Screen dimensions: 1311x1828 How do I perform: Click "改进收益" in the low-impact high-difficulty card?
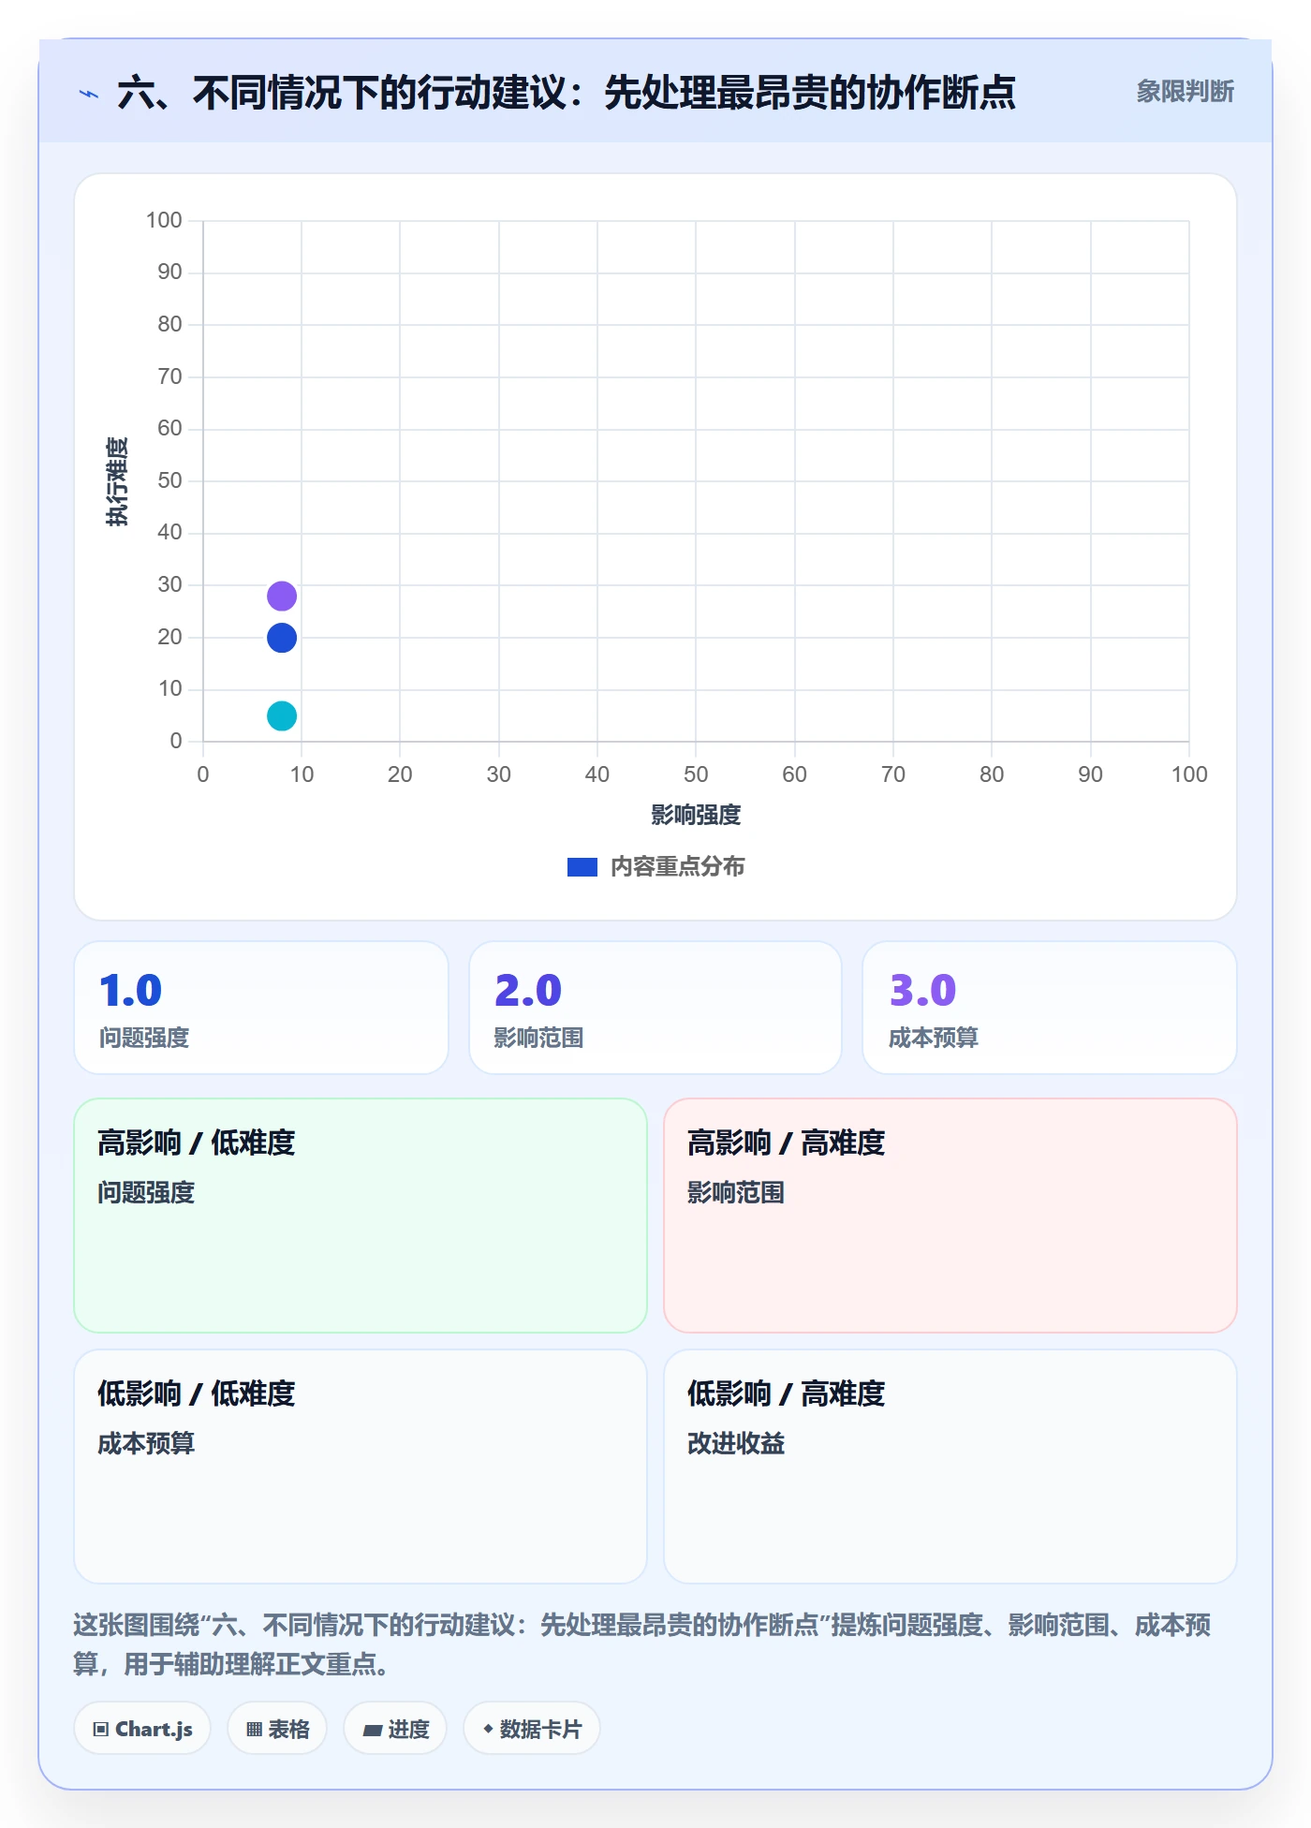point(736,1443)
